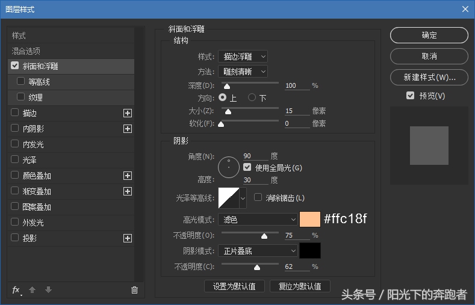Image resolution: width=475 pixels, height=305 pixels.
Task: Open the 高光模式 dropdown showing 滤色
Action: [258, 220]
